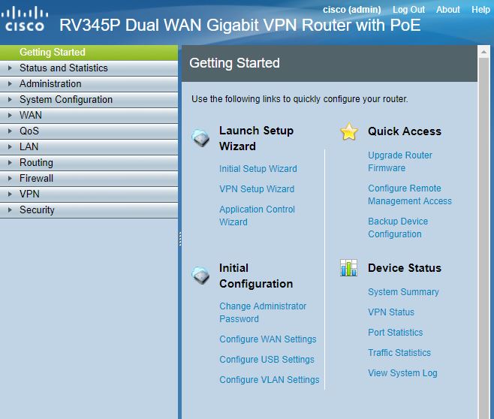
Task: Open the VPN Status link
Action: click(391, 312)
